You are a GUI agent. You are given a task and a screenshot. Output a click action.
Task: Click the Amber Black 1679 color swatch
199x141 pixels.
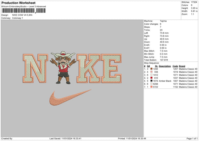(x=152, y=81)
